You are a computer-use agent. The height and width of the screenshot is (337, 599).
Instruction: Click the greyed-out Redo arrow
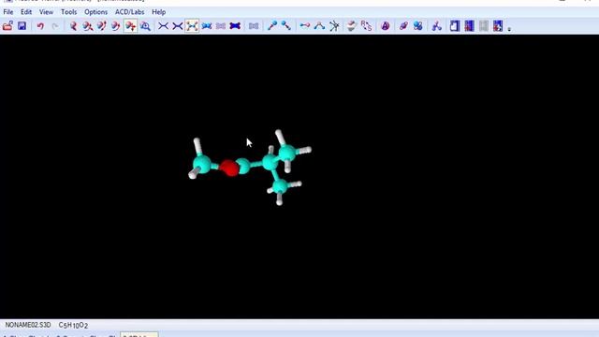[x=55, y=26]
